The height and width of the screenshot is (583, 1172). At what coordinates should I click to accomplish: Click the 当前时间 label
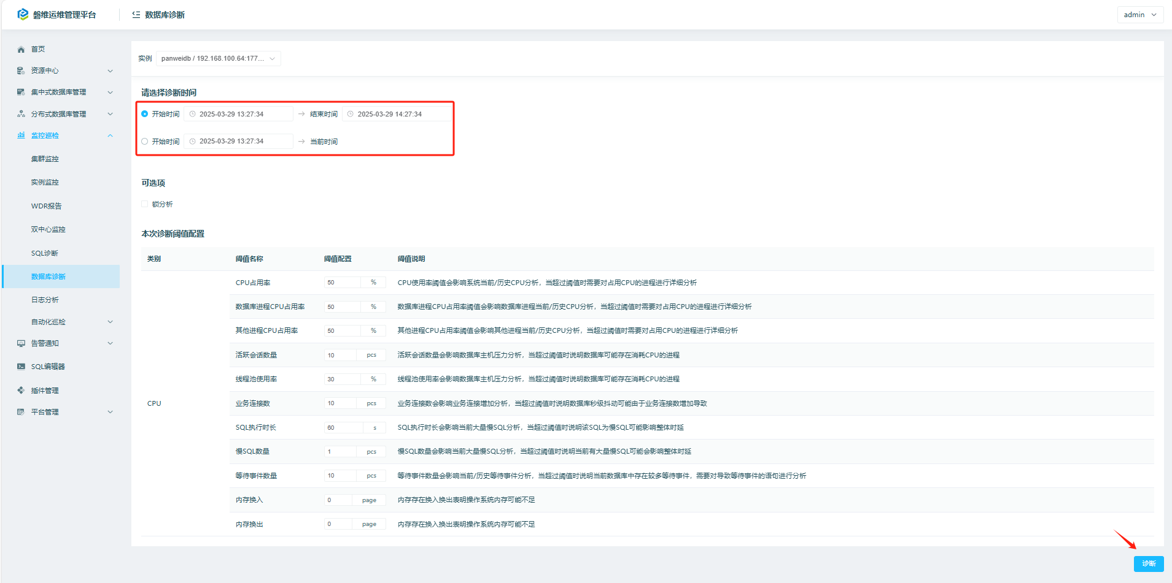coord(324,142)
